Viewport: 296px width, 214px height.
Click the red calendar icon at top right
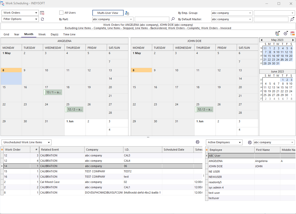(x=292, y=33)
